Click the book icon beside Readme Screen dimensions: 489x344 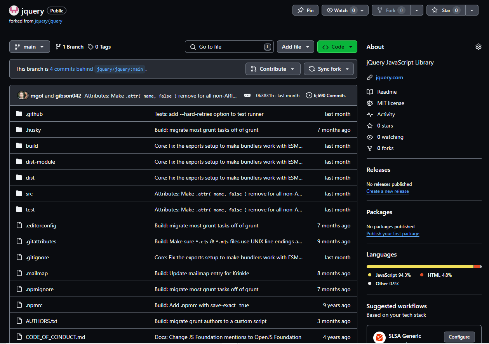[x=369, y=92]
